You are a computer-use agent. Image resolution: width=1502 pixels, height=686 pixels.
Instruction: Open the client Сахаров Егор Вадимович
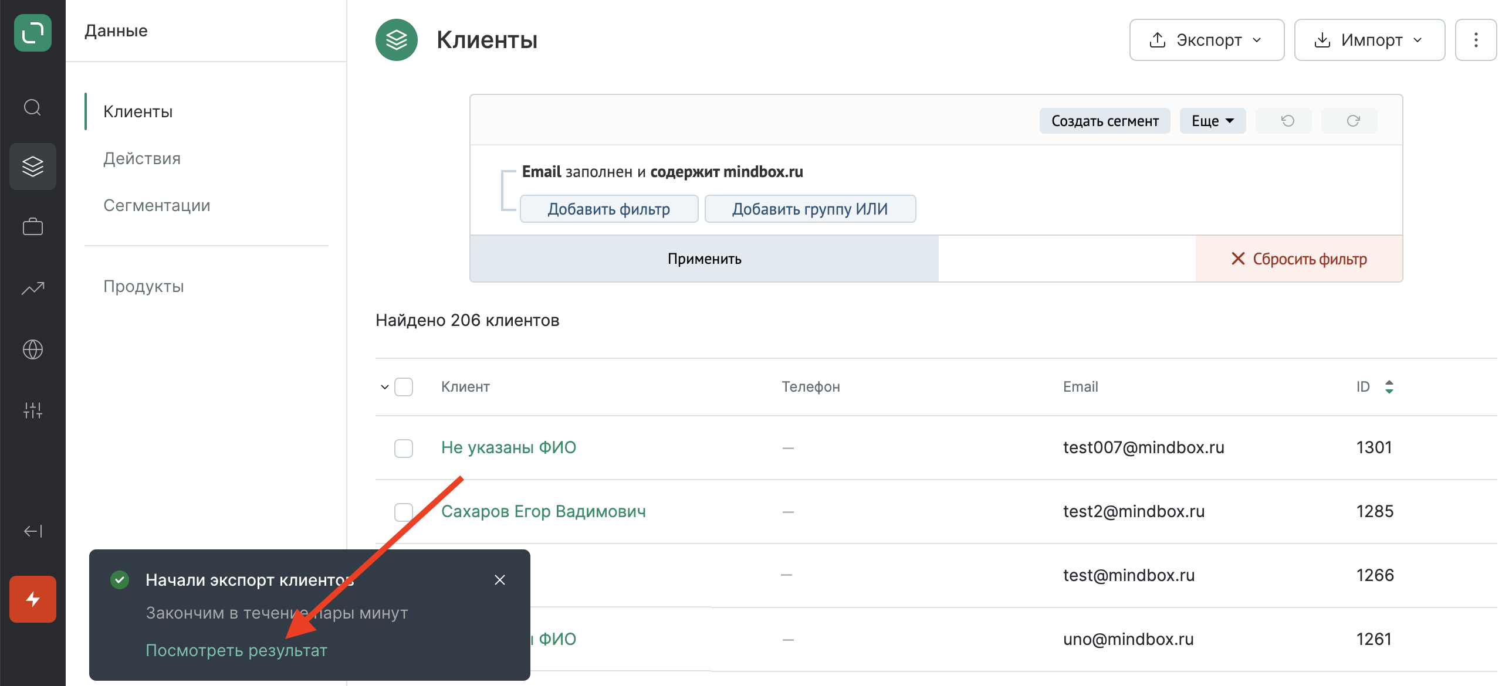(x=543, y=511)
